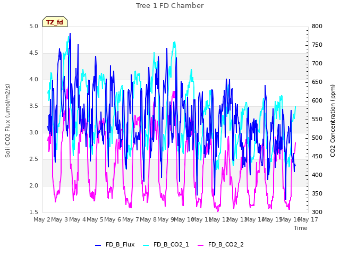Click the 3.0 left axis value
Viewport: 340px width, 255px height.
[x=33, y=133]
